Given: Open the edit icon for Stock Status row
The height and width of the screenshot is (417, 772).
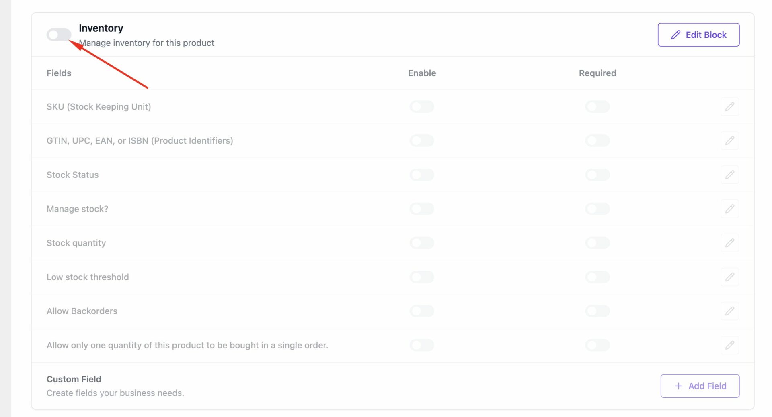Looking at the screenshot, I should 730,175.
